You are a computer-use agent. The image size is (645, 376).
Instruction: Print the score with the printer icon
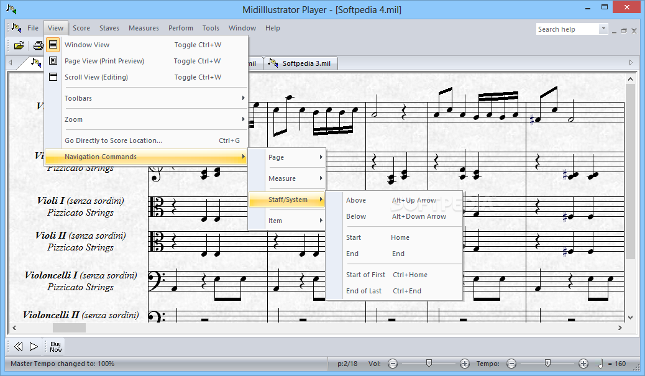[x=39, y=45]
